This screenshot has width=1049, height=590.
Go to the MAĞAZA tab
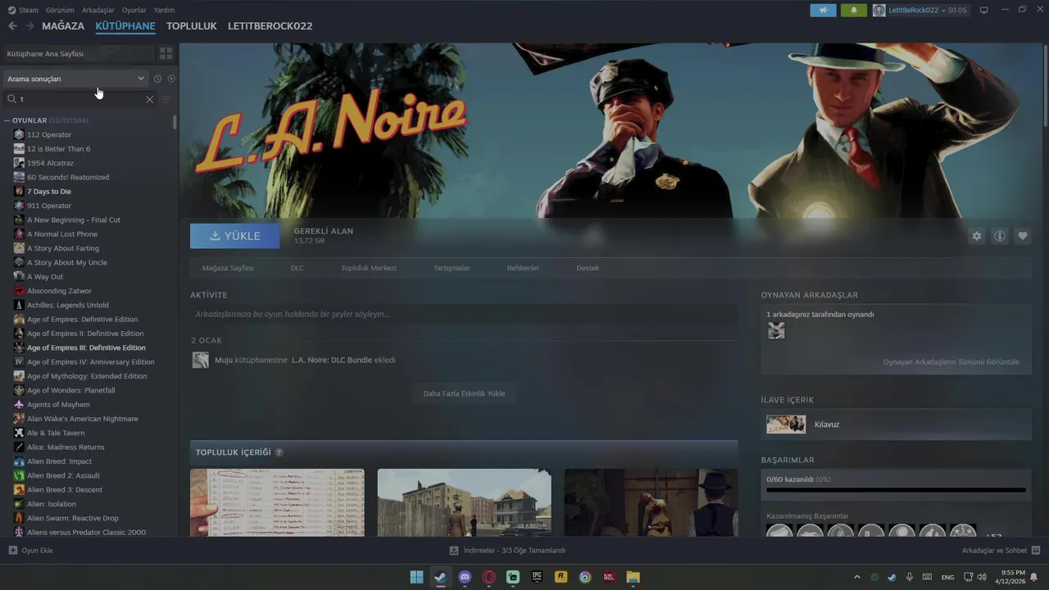coord(63,26)
